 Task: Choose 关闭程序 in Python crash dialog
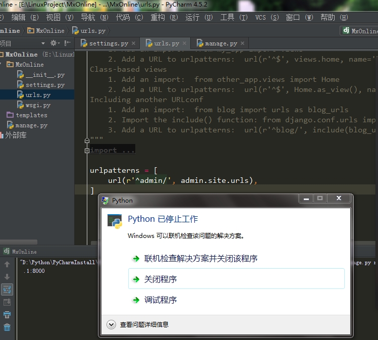click(x=236, y=279)
